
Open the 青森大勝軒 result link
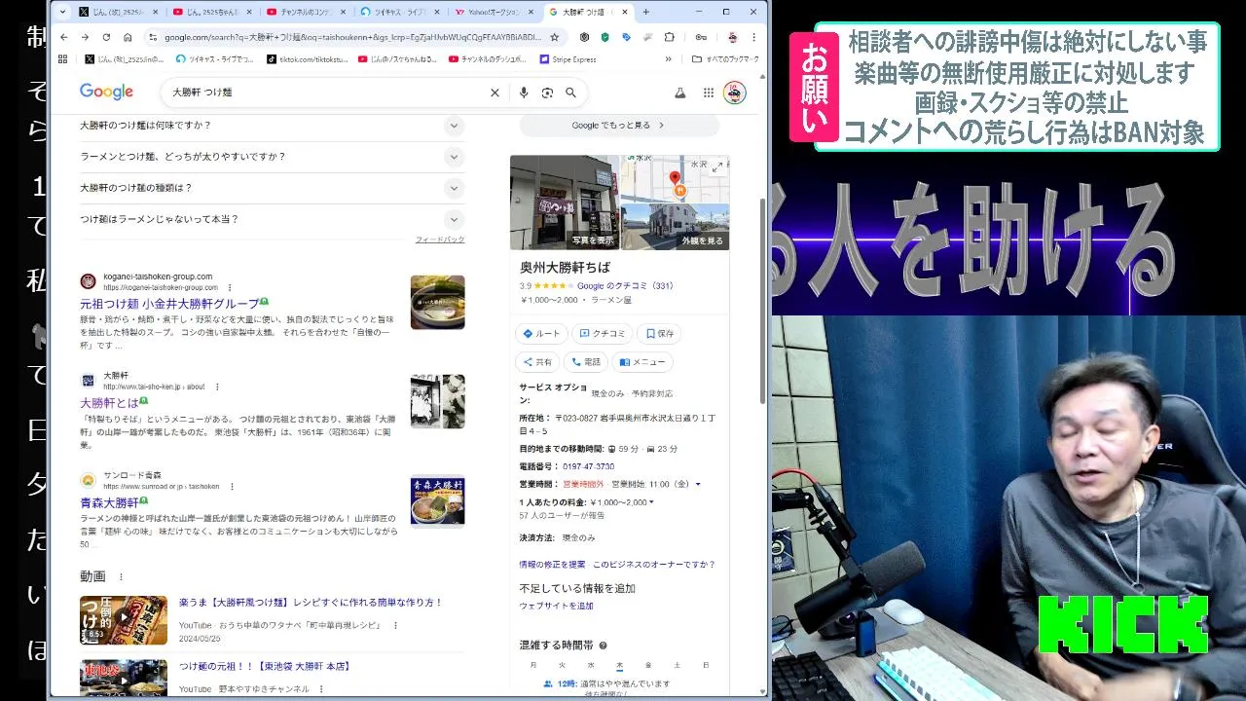pos(109,502)
